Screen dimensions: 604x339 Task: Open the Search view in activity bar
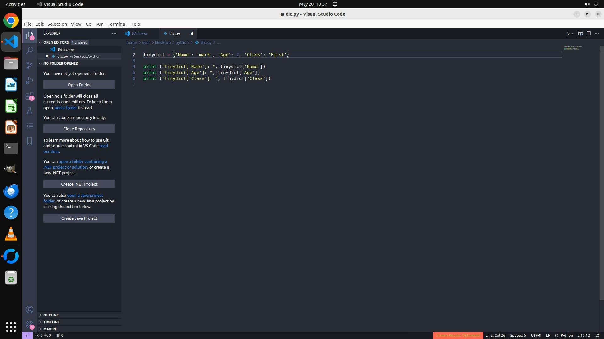[x=30, y=50]
